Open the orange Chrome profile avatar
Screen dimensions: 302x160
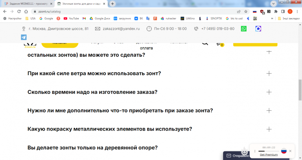point(290,11)
